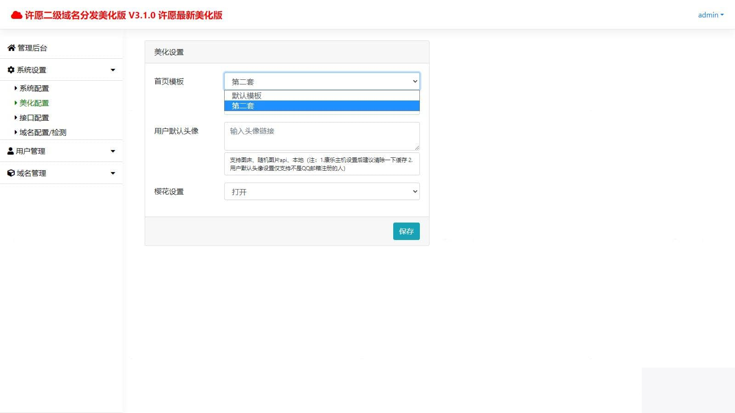This screenshot has width=735, height=413.
Task: Click the box icon beside 域名管理
Action: point(10,173)
